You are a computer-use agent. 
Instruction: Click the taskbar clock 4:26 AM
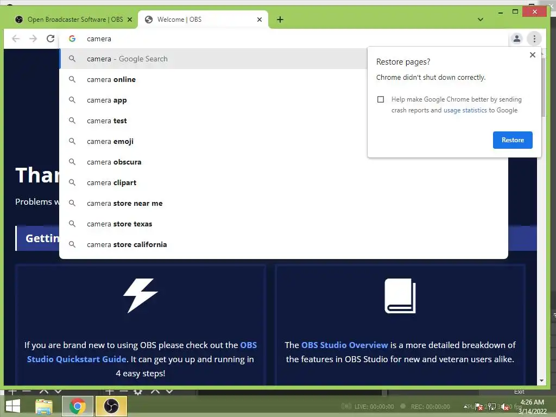(532, 402)
